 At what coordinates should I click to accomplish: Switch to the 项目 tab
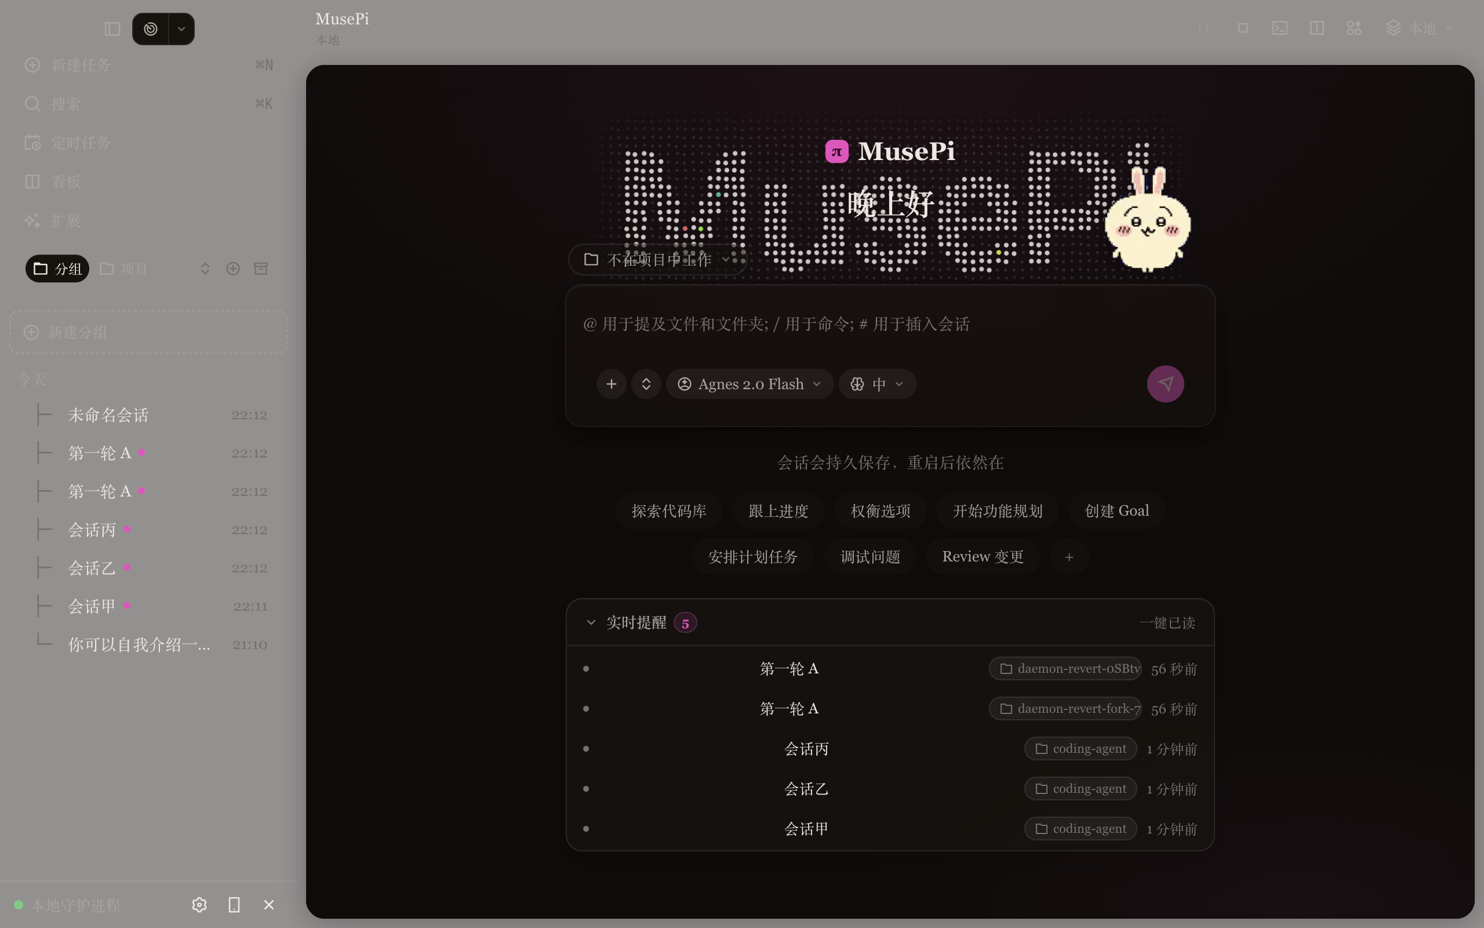[x=124, y=269]
